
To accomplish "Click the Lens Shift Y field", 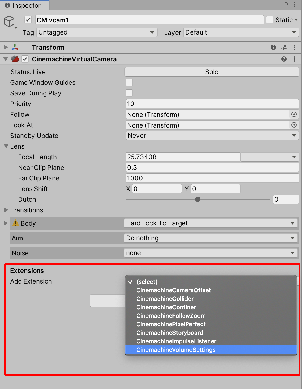I will 215,189.
